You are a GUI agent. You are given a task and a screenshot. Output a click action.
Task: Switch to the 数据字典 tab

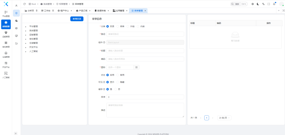pyautogui.click(x=100, y=11)
